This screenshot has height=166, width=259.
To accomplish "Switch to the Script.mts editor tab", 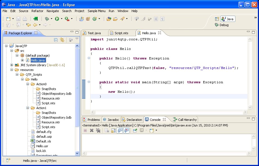I will 121,33.
